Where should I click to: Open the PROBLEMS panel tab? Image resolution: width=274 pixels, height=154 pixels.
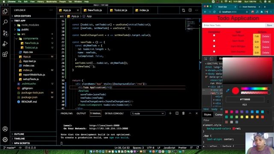[67, 113]
